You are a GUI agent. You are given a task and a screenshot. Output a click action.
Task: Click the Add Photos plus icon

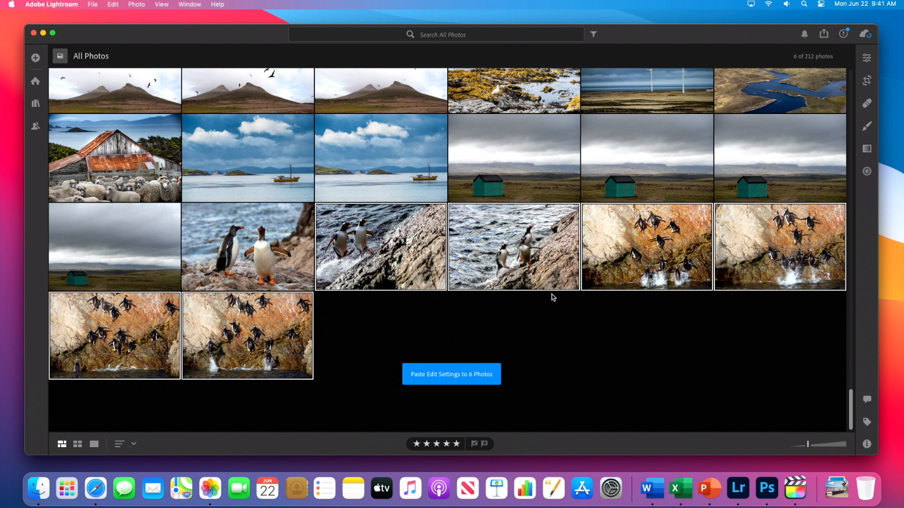[x=35, y=58]
